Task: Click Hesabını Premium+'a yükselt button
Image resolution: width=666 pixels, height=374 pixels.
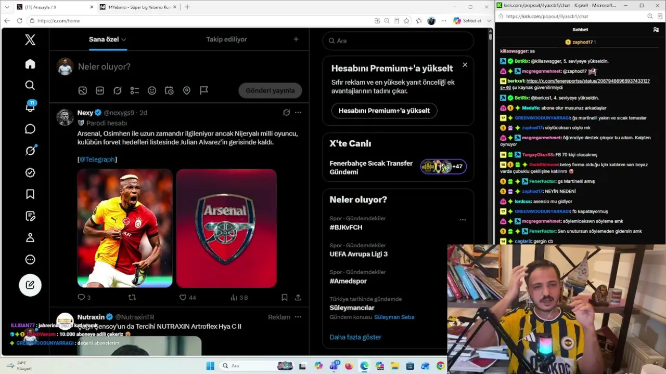Action: (x=384, y=111)
